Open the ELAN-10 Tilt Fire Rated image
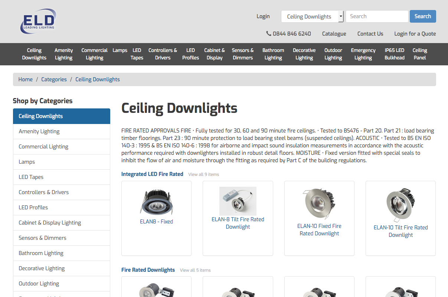This screenshot has height=297, width=448. coord(400,204)
